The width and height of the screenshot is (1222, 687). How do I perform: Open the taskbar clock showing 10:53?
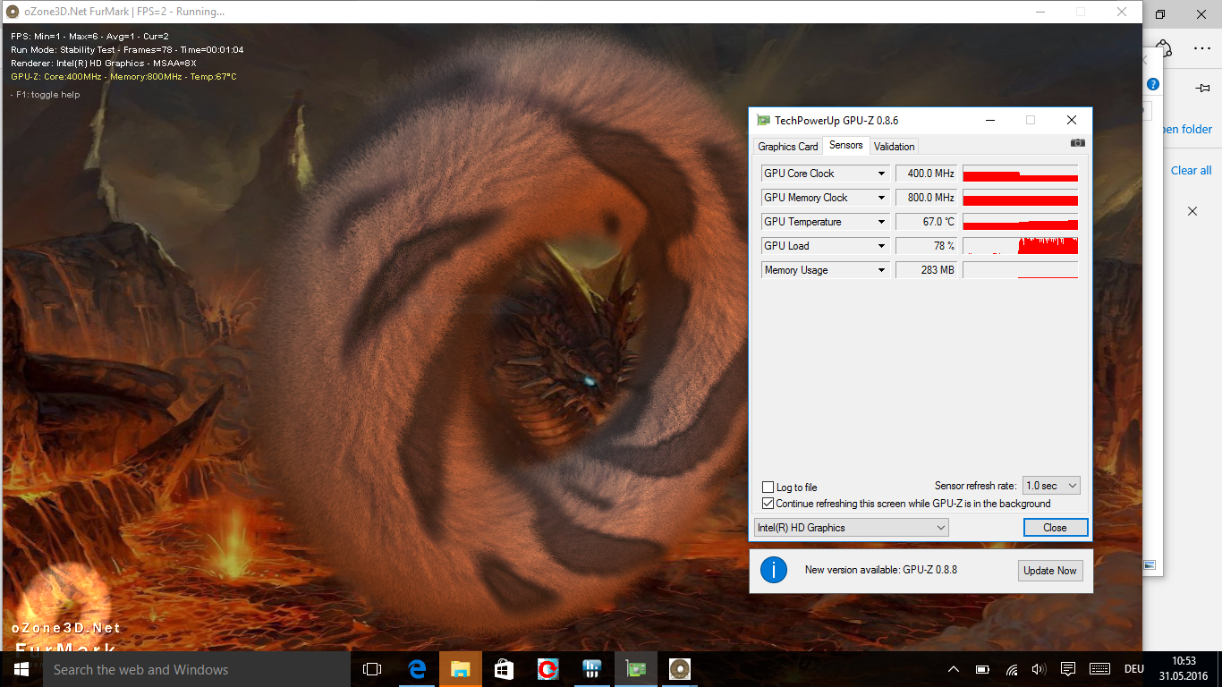coord(1183,669)
